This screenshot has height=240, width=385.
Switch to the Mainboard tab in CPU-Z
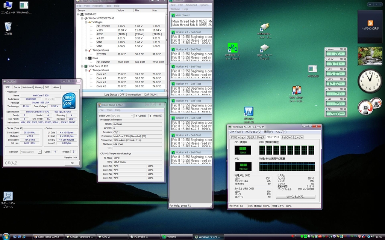click(x=27, y=87)
